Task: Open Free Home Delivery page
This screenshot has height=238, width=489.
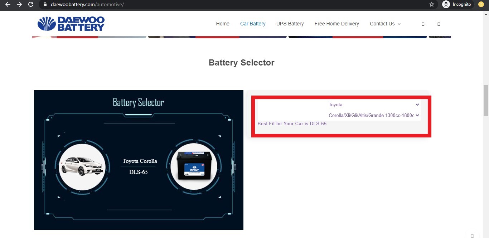Action: tap(337, 24)
